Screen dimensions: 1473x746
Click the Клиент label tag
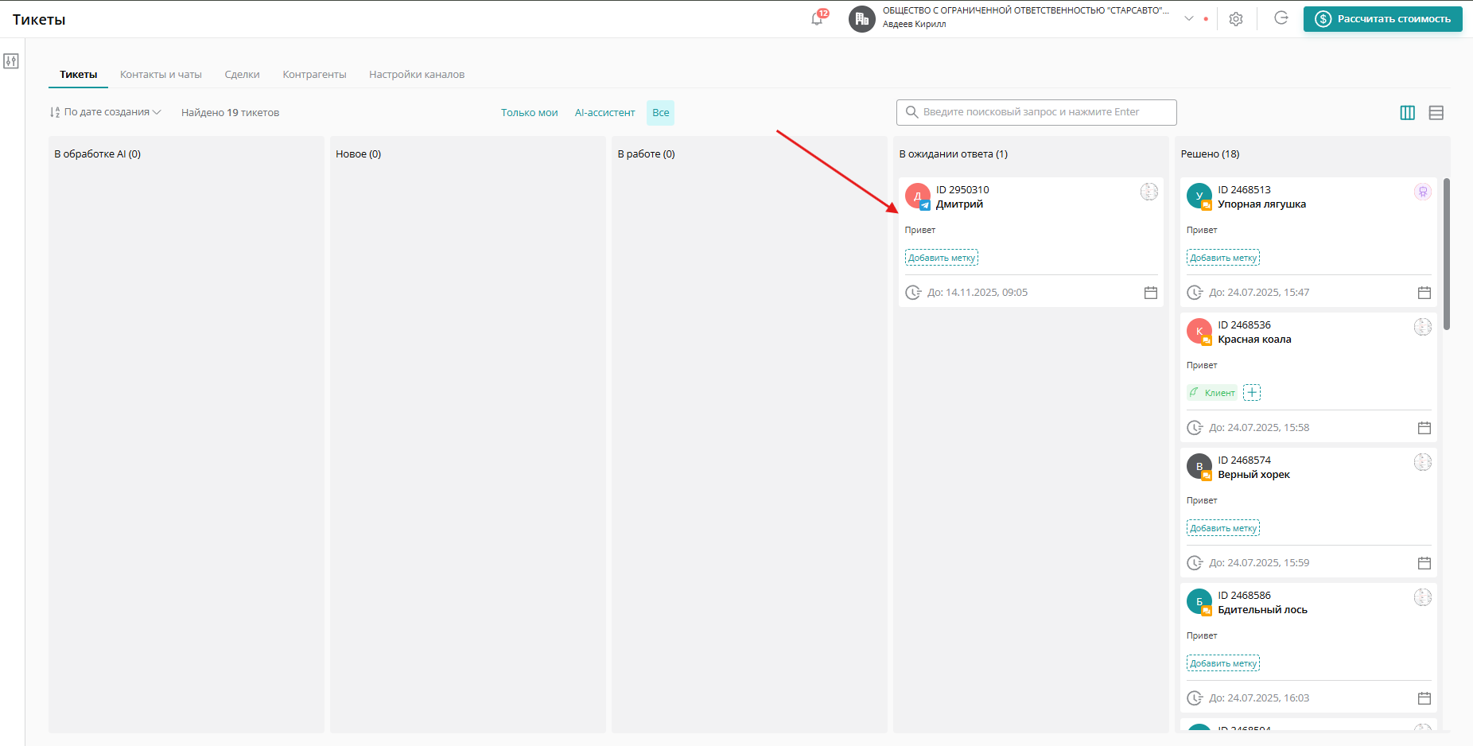coord(1212,393)
